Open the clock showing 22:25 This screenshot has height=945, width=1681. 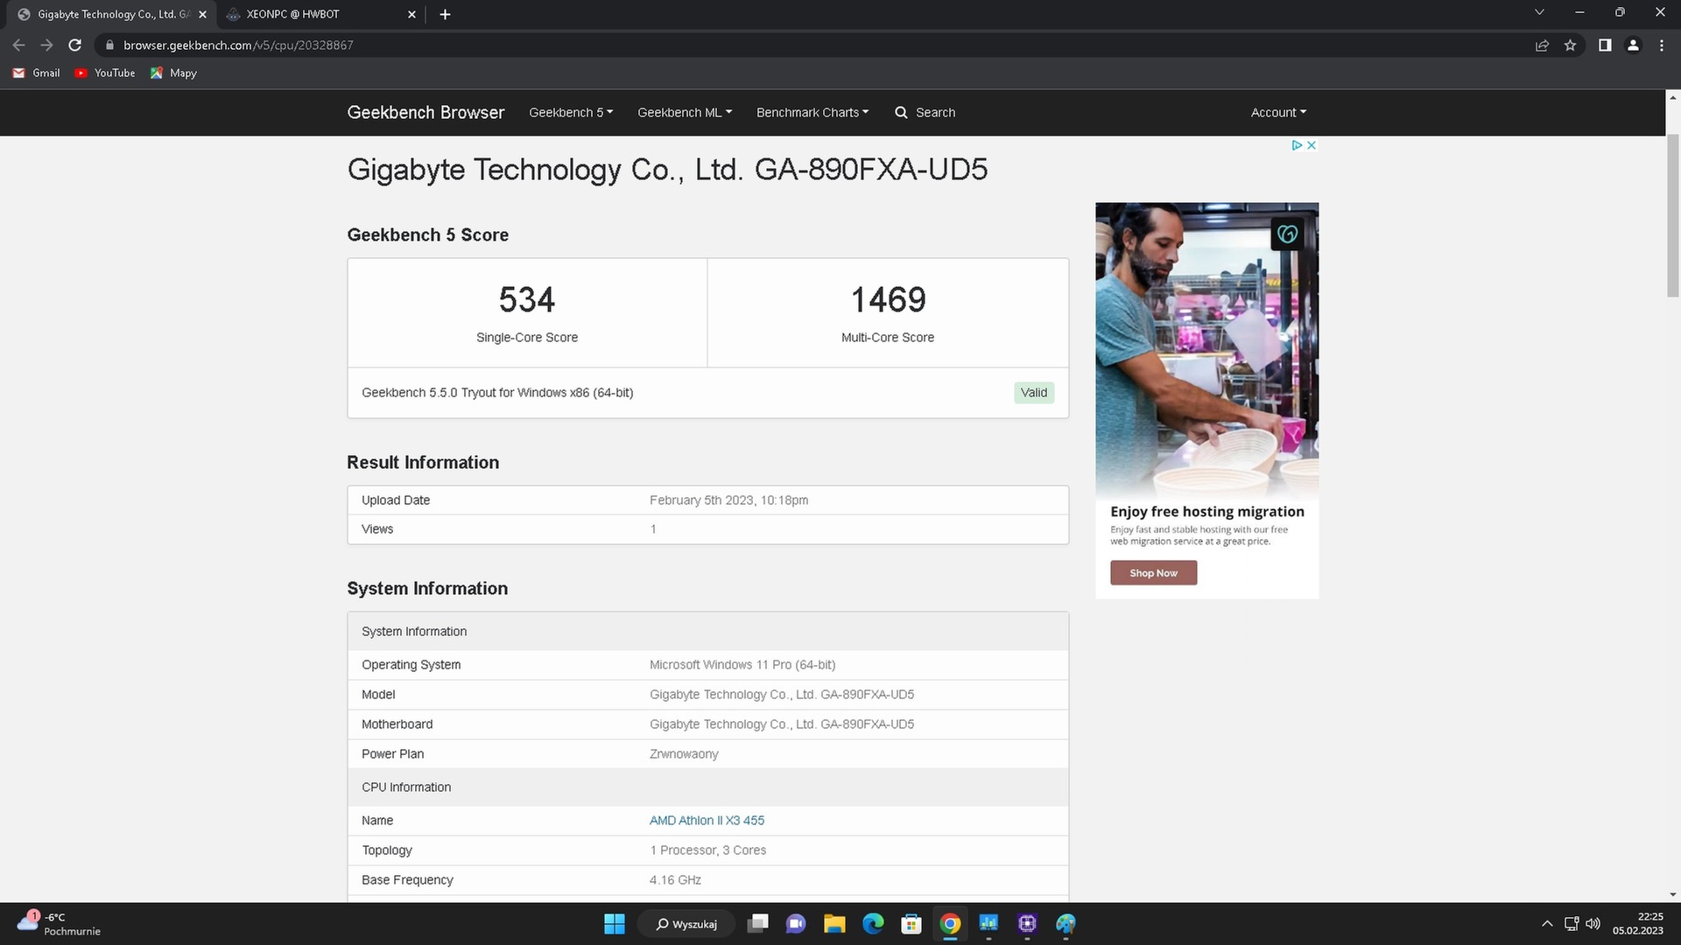point(1638,924)
